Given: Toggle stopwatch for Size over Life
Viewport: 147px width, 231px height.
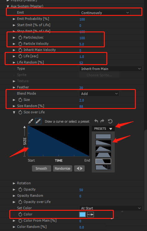Looking at the screenshot, I should [x=20, y=112].
